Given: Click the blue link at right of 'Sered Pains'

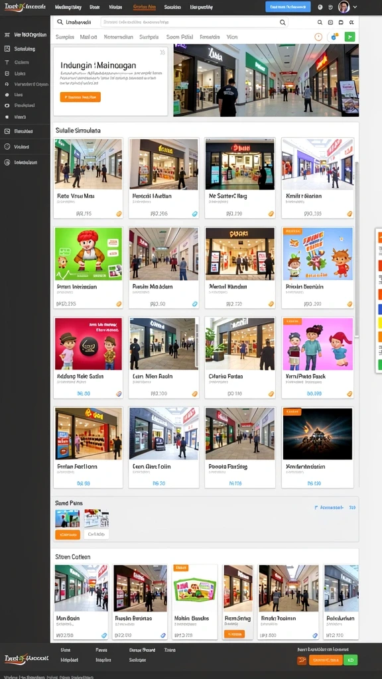Looking at the screenshot, I should (x=329, y=507).
